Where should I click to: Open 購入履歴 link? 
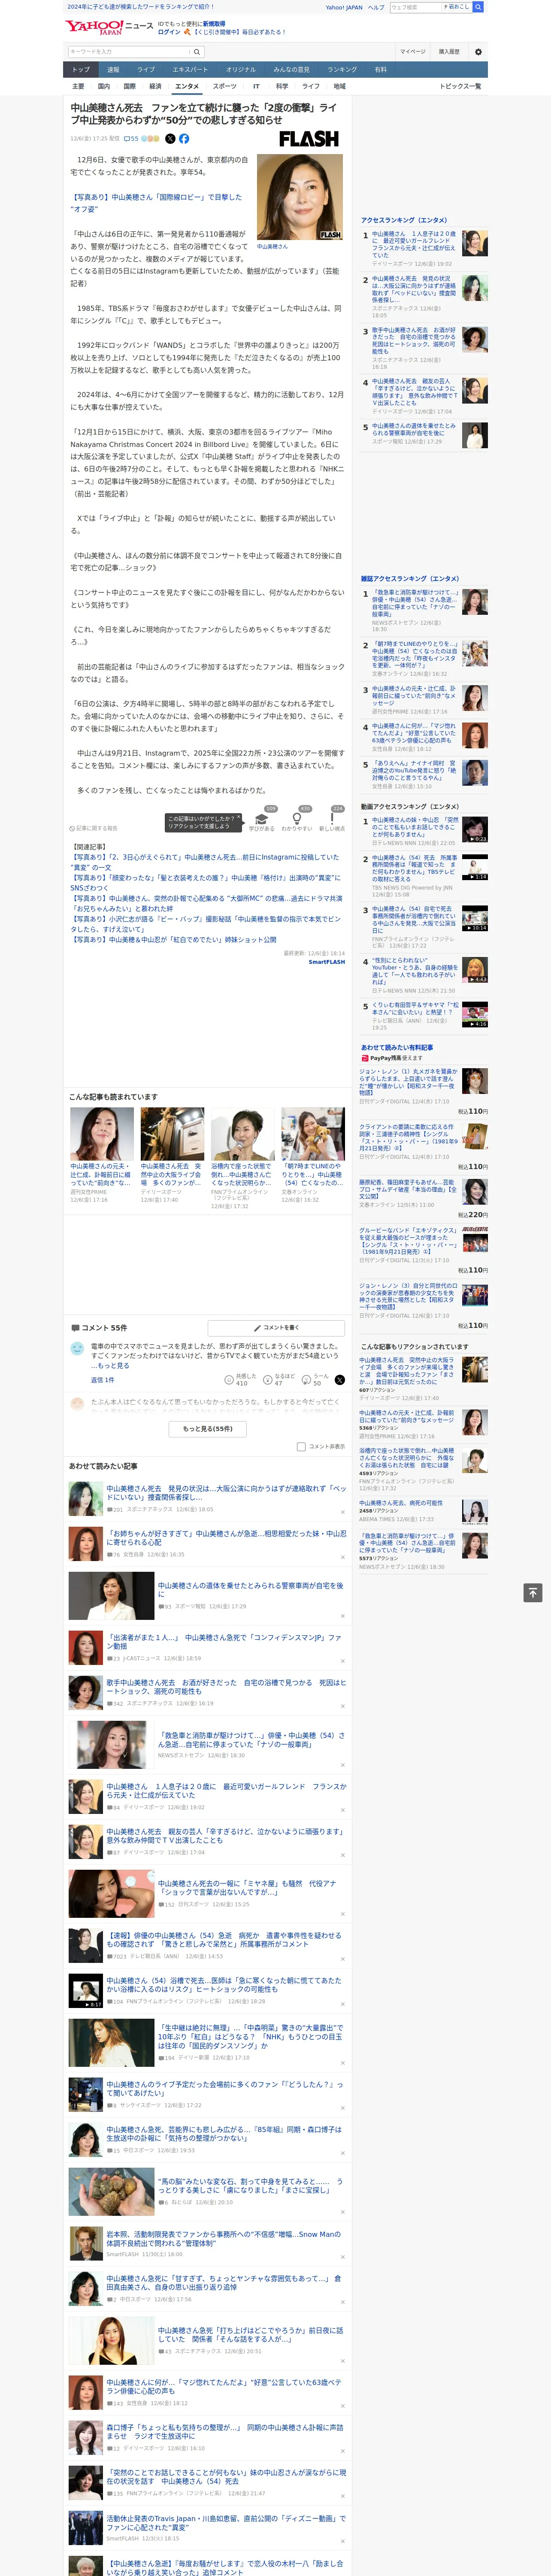point(449,51)
